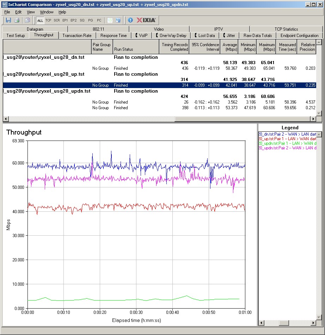Image resolution: width=325 pixels, height=335 pixels.
Task: Click the table's vertical scroll down arrow
Action: click(319, 113)
